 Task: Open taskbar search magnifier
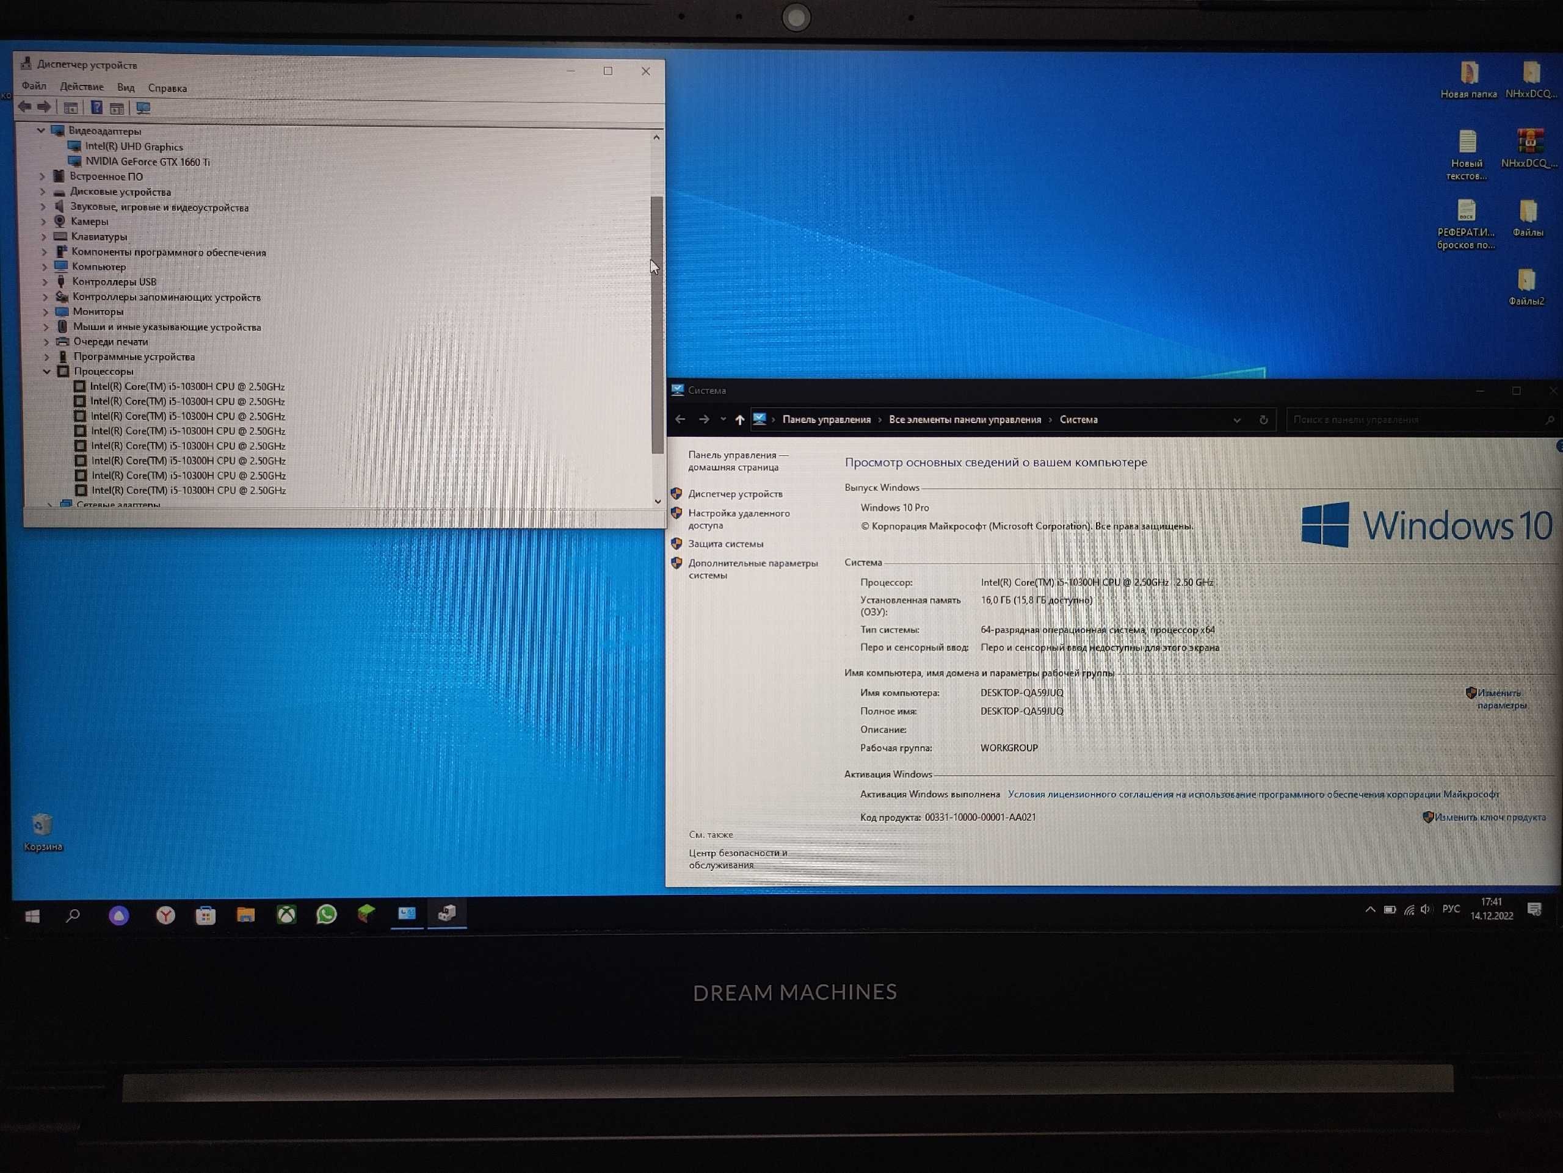73,915
